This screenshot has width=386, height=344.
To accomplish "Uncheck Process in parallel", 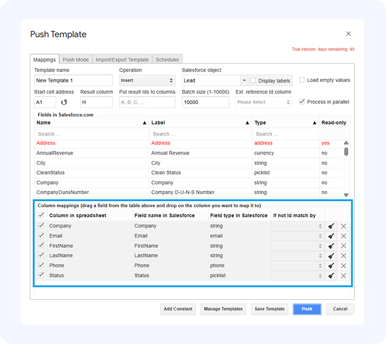I will 302,102.
